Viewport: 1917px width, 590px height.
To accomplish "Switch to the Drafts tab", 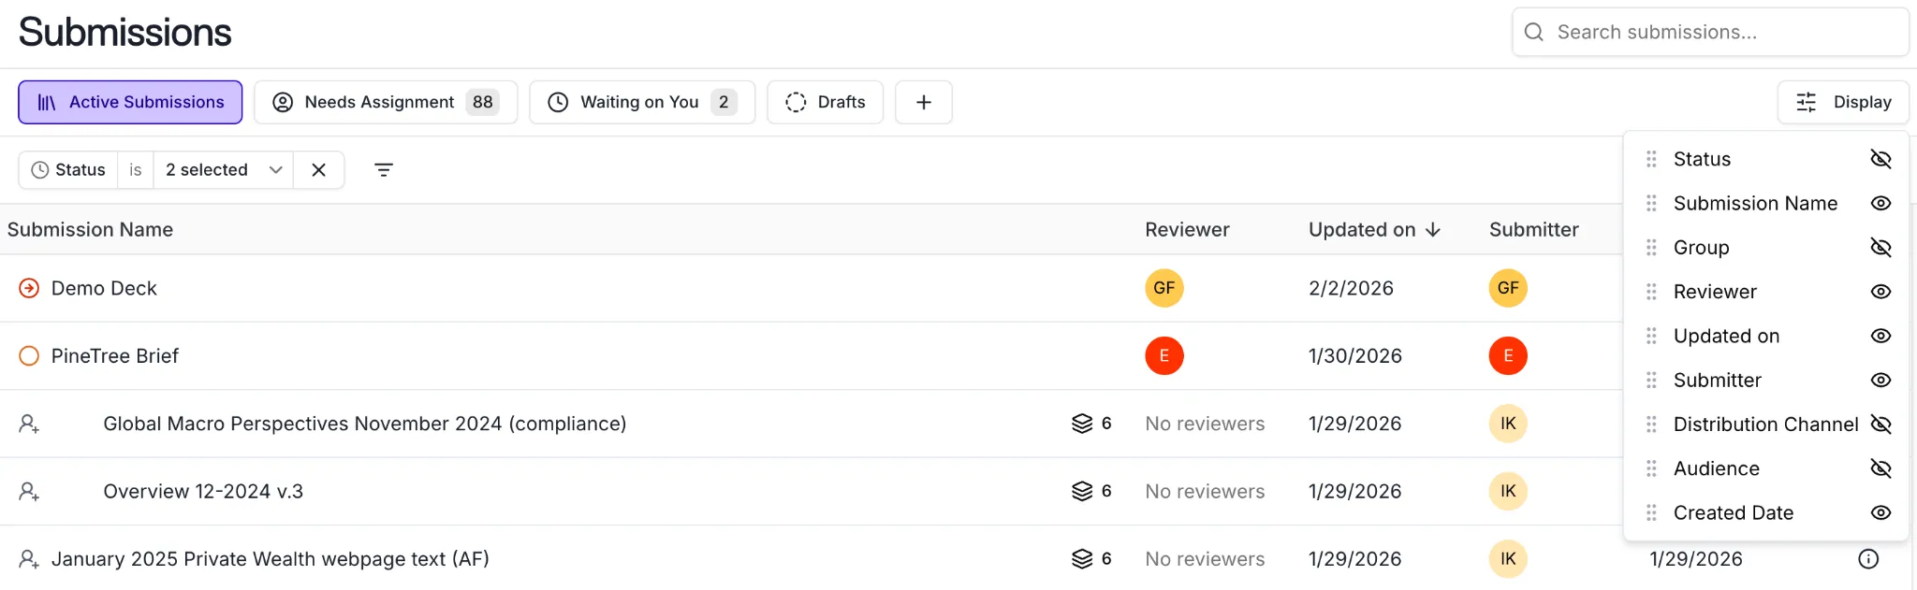I will (x=826, y=102).
